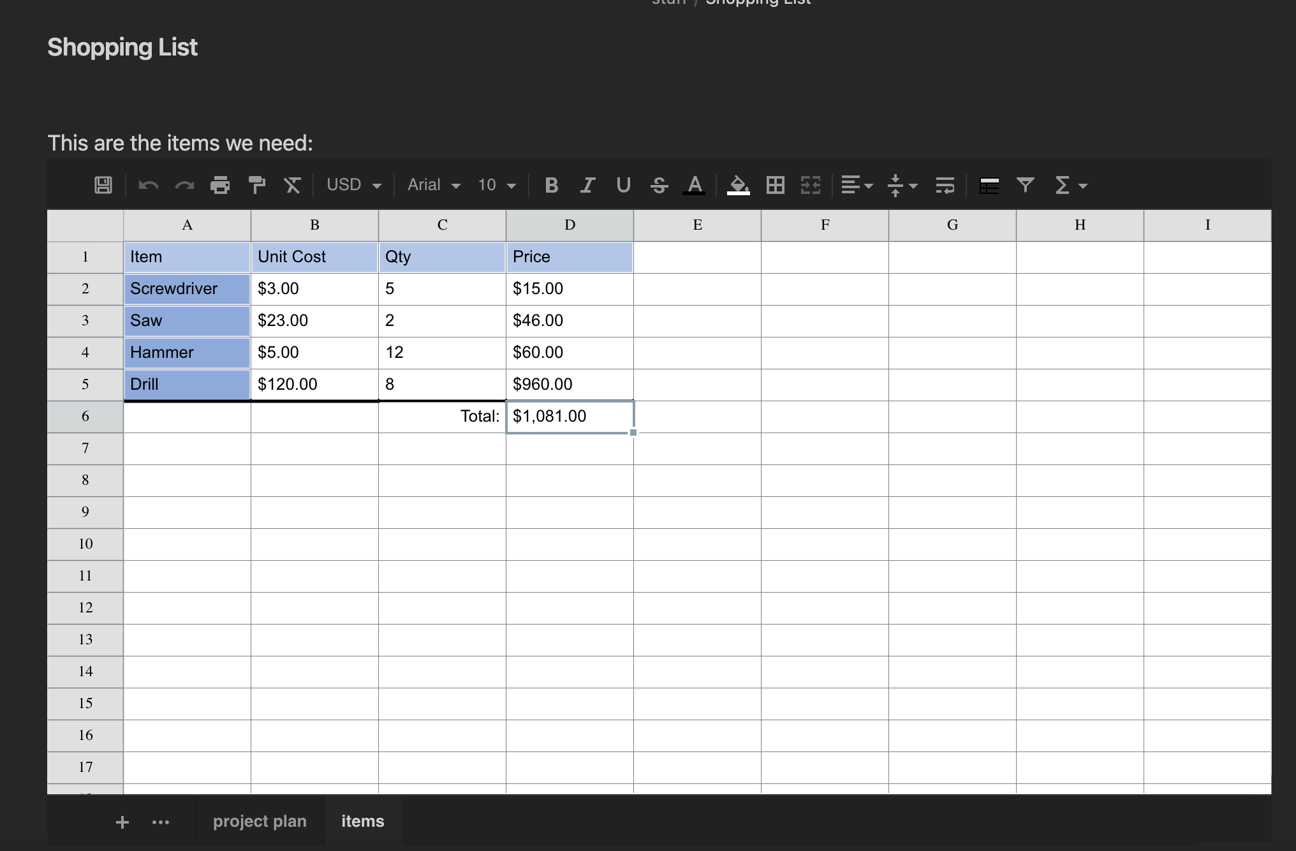Image resolution: width=1296 pixels, height=851 pixels.
Task: Toggle strikethrough formatting
Action: click(659, 185)
